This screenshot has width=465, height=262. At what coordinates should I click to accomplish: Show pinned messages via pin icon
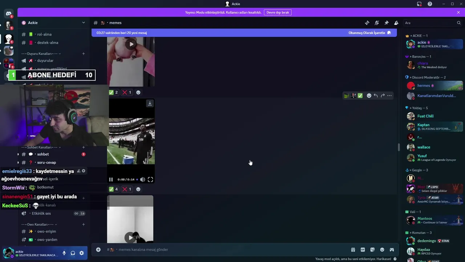point(387,23)
